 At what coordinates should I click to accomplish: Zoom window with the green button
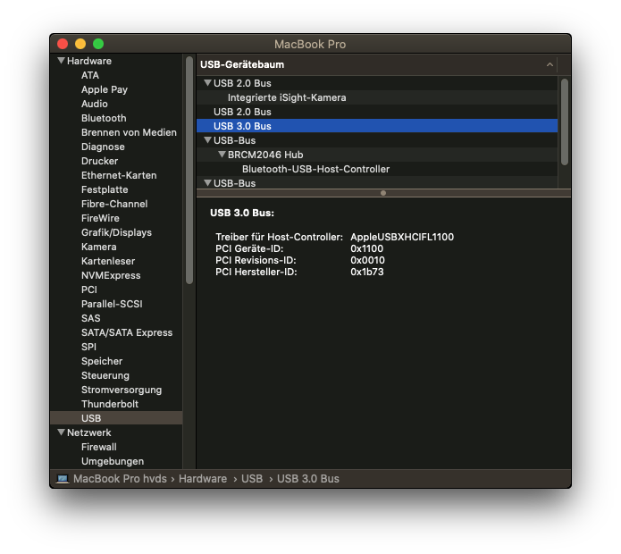tap(98, 44)
